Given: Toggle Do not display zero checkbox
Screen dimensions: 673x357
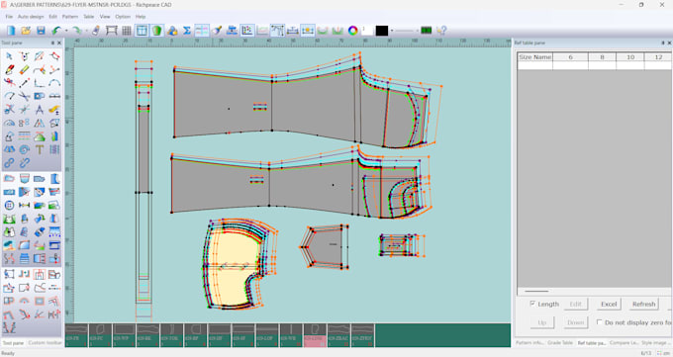Looking at the screenshot, I should pyautogui.click(x=599, y=321).
